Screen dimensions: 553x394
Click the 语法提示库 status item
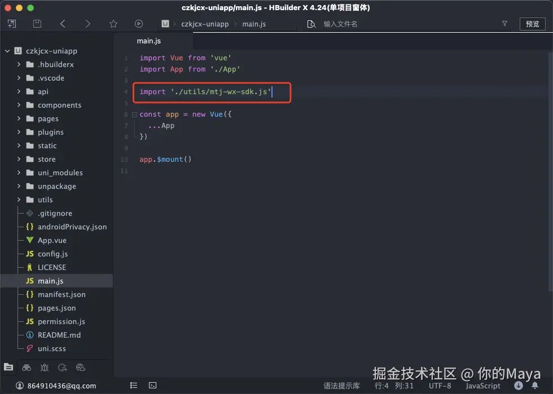tap(342, 386)
